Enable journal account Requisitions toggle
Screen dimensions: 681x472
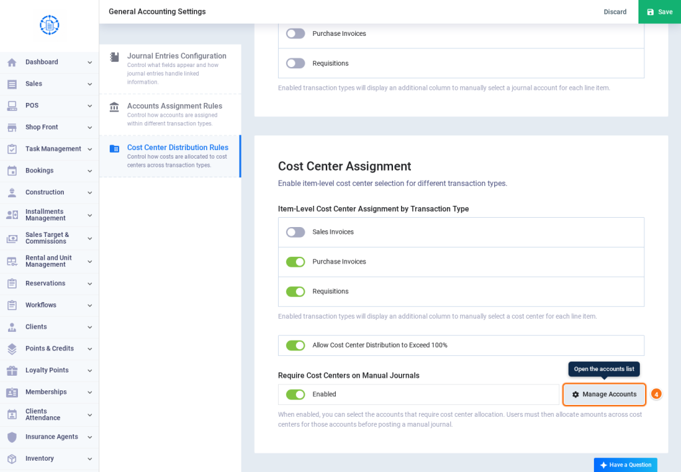295,63
